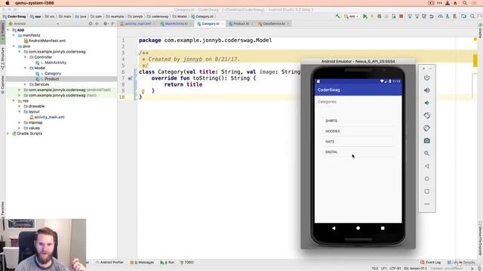Tap phone back navigation button
483x271 pixels.
[x=334, y=228]
